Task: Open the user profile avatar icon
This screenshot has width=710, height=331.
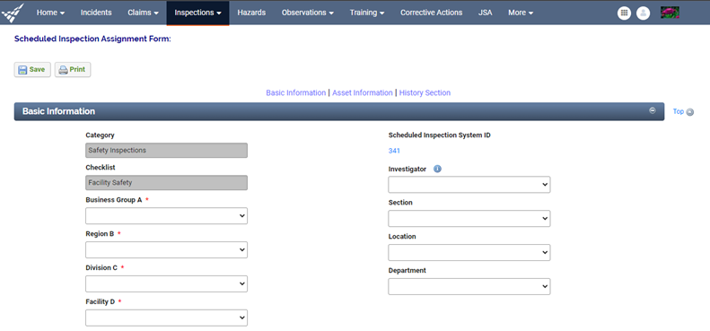Action: [643, 13]
